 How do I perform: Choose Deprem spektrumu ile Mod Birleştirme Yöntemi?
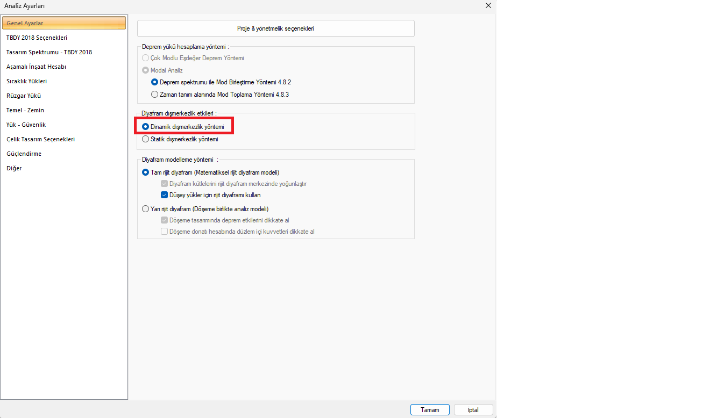pos(155,82)
